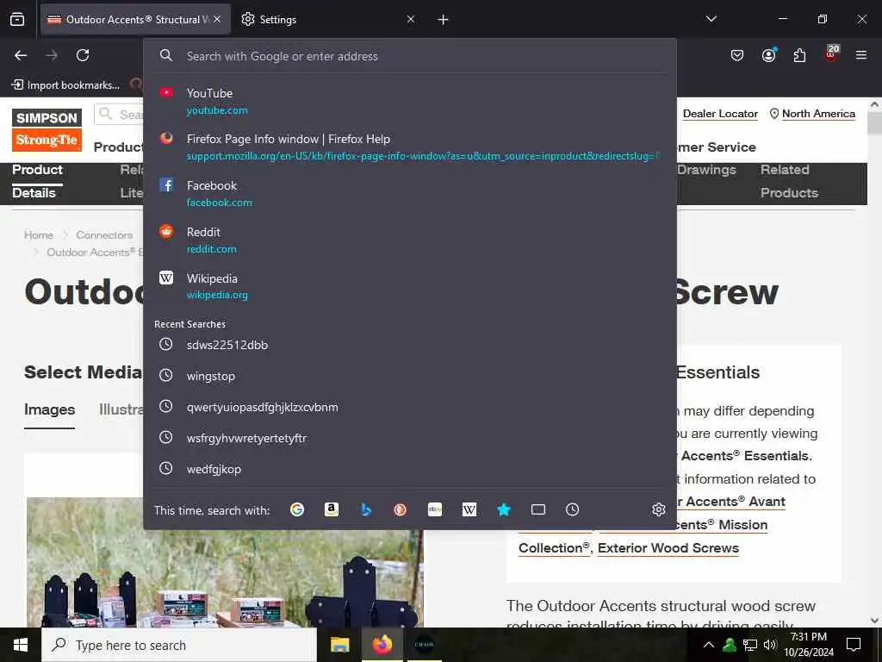Switch to the Product Details section tab

(37, 181)
